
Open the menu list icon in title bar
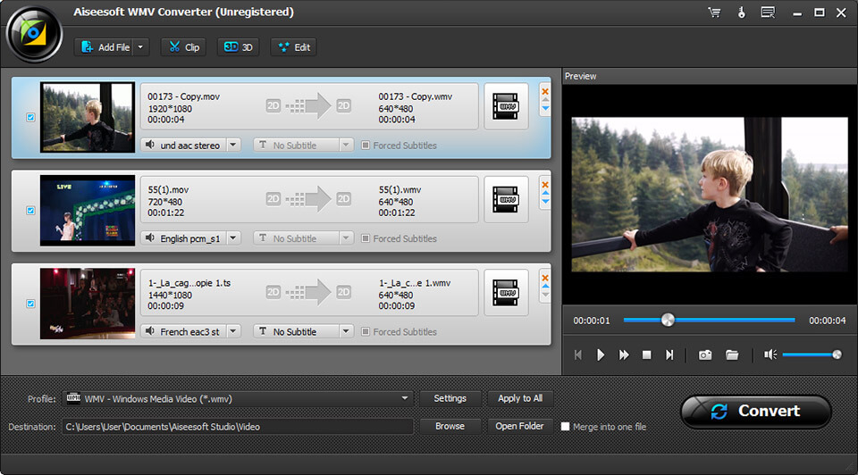pyautogui.click(x=768, y=12)
